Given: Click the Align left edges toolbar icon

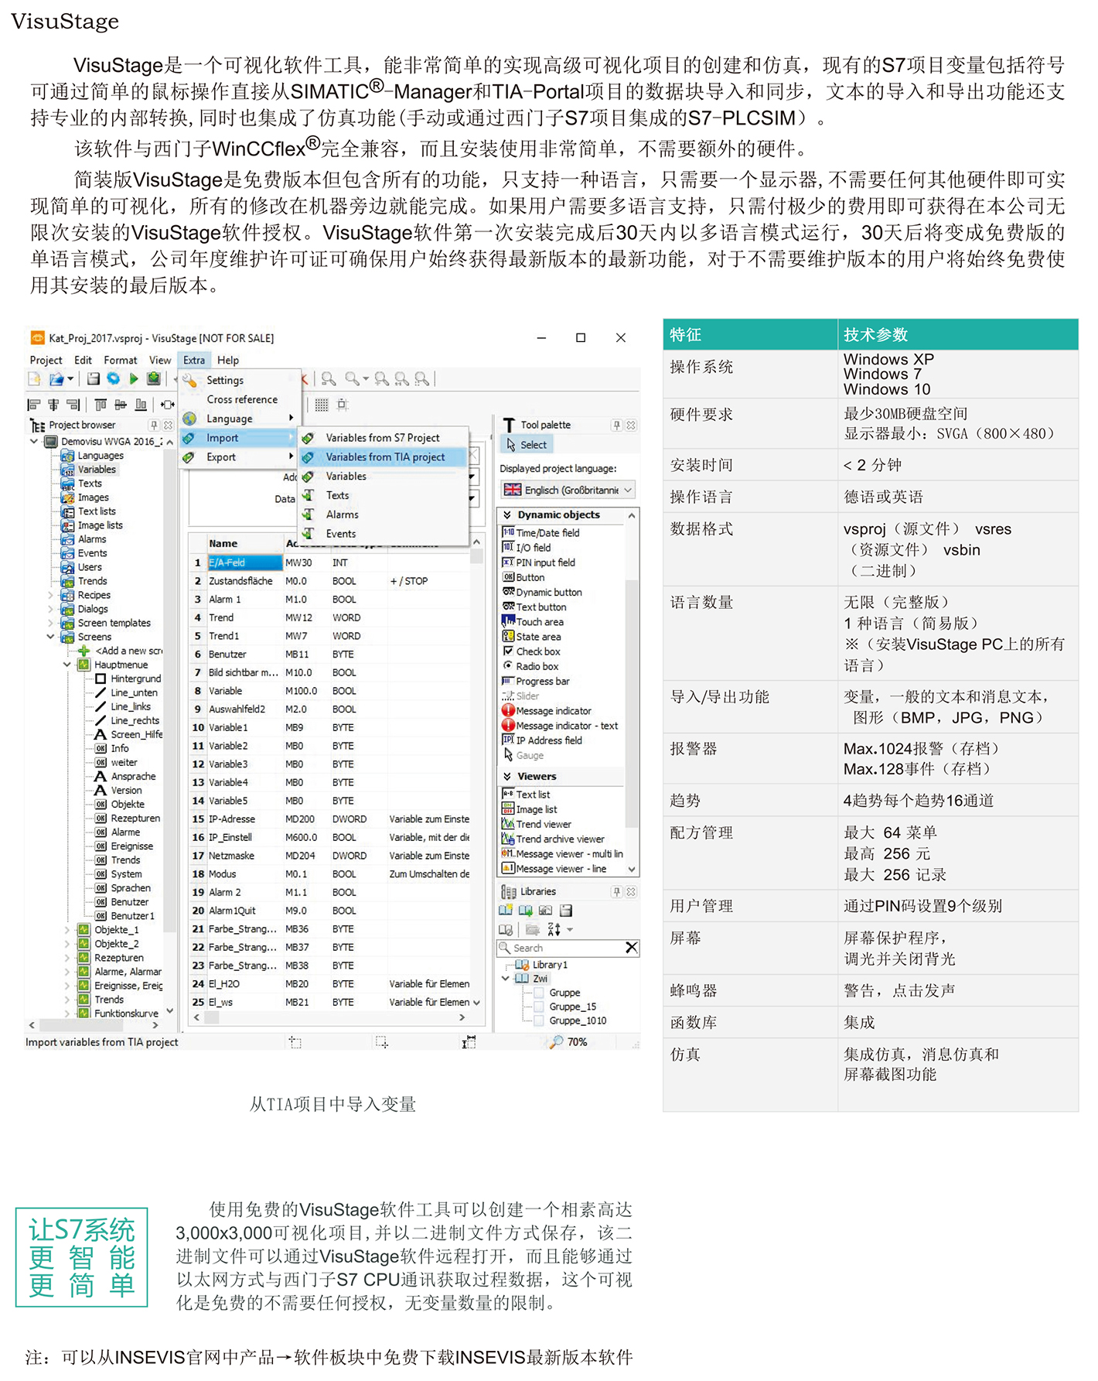Looking at the screenshot, I should coord(33,405).
